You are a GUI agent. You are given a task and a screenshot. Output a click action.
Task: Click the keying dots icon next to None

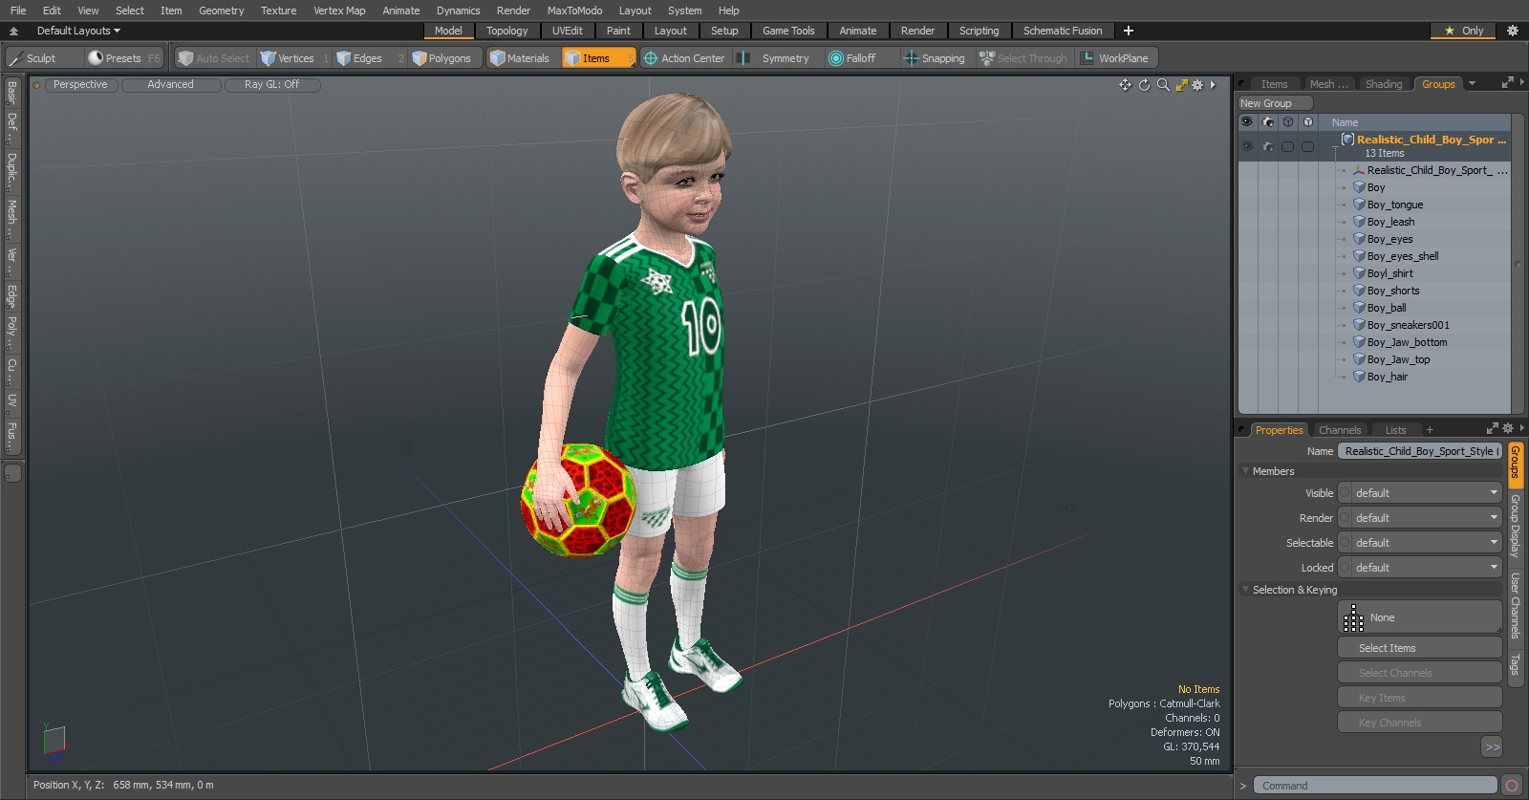pos(1354,618)
